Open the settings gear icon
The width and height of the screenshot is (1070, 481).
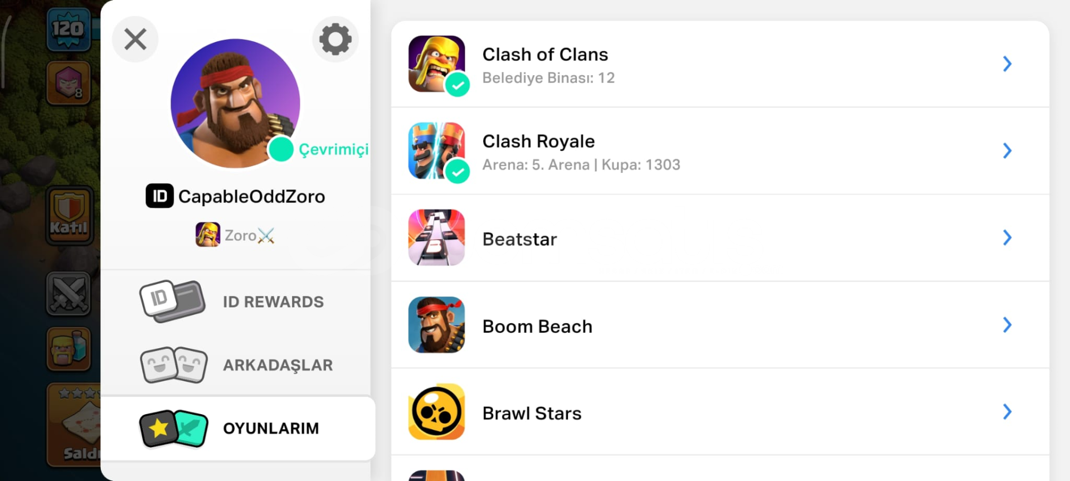coord(335,39)
